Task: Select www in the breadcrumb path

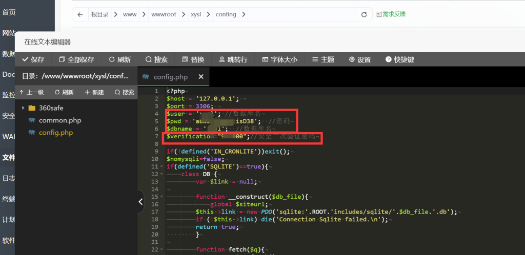Action: 130,14
